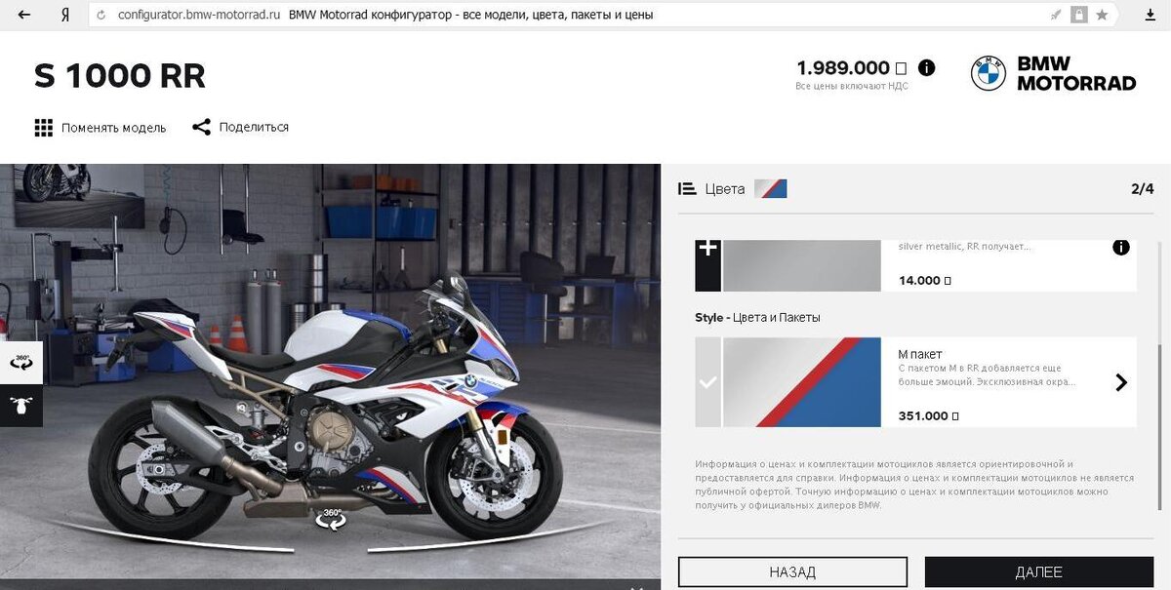Click the share icon
Viewport: 1171px width, 590px height.
point(201,127)
